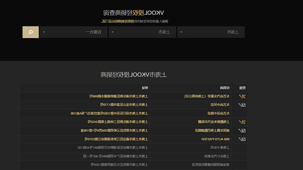The width and height of the screenshot is (303, 170).
Task: Open dealer 威固车膜上海巴酷旗舰店
Action: click(x=212, y=130)
